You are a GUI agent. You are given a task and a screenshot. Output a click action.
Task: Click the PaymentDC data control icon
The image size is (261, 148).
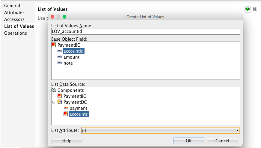60,102
